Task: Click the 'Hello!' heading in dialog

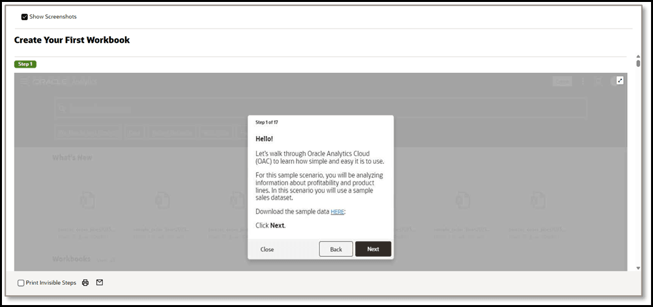Action: click(265, 139)
